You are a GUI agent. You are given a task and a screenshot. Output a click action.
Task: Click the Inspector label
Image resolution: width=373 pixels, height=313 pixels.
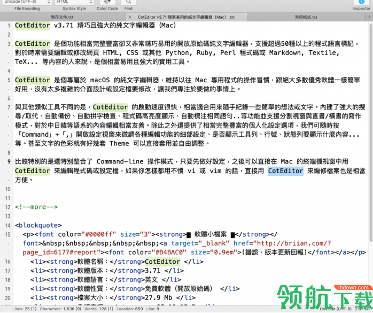[x=361, y=9]
